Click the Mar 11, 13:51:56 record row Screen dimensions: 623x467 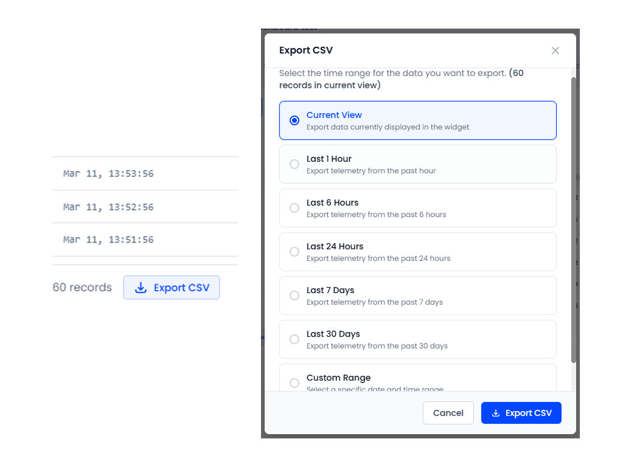(141, 239)
